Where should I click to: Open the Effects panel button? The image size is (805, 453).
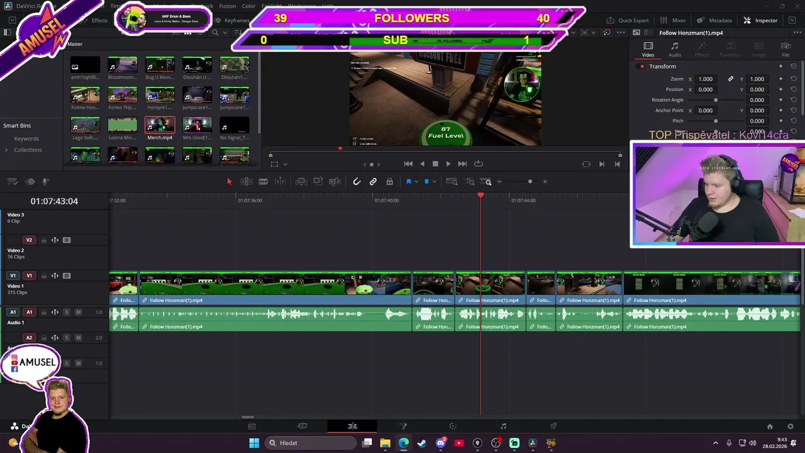coord(95,20)
